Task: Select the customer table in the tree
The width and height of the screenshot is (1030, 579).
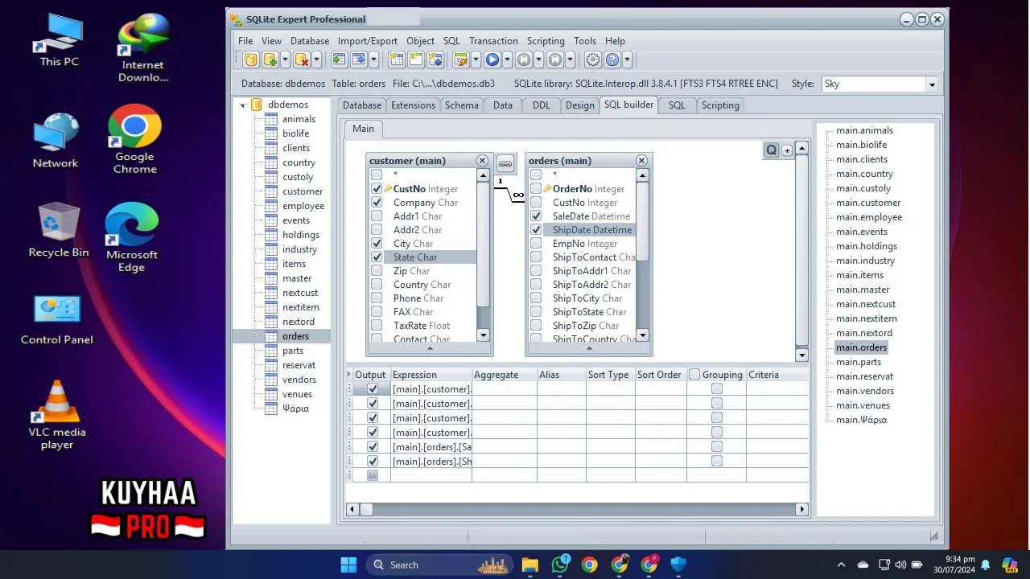Action: pos(303,191)
